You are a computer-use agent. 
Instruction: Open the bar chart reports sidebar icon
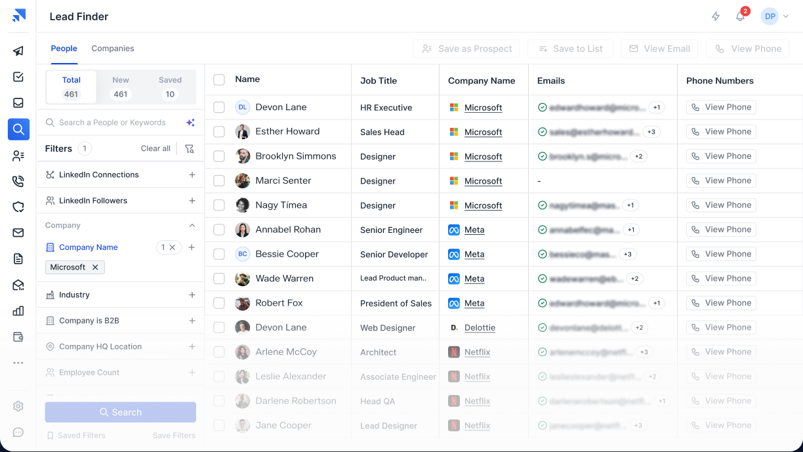[18, 311]
